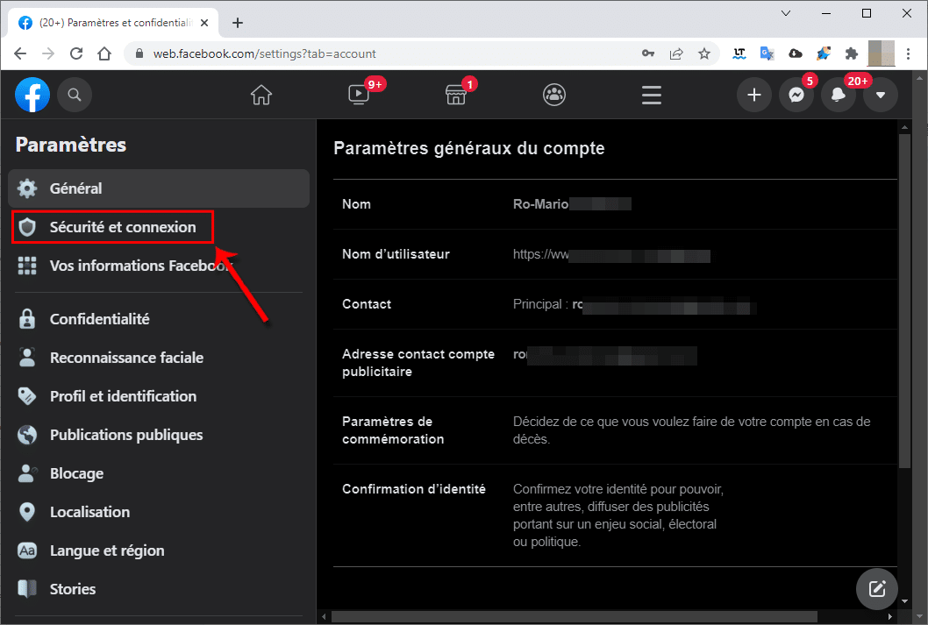Close the Facebook settings tab
The image size is (928, 625).
click(204, 23)
